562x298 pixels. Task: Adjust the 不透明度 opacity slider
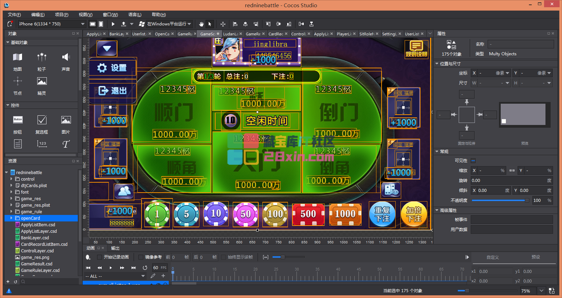(x=527, y=200)
